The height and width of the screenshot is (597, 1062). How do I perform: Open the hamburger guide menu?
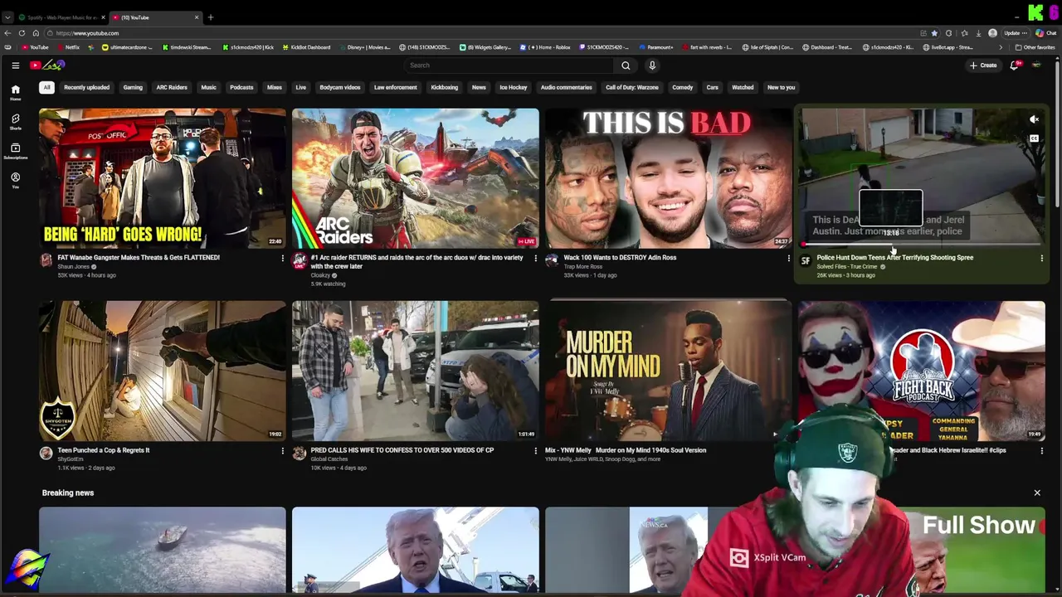coord(15,66)
